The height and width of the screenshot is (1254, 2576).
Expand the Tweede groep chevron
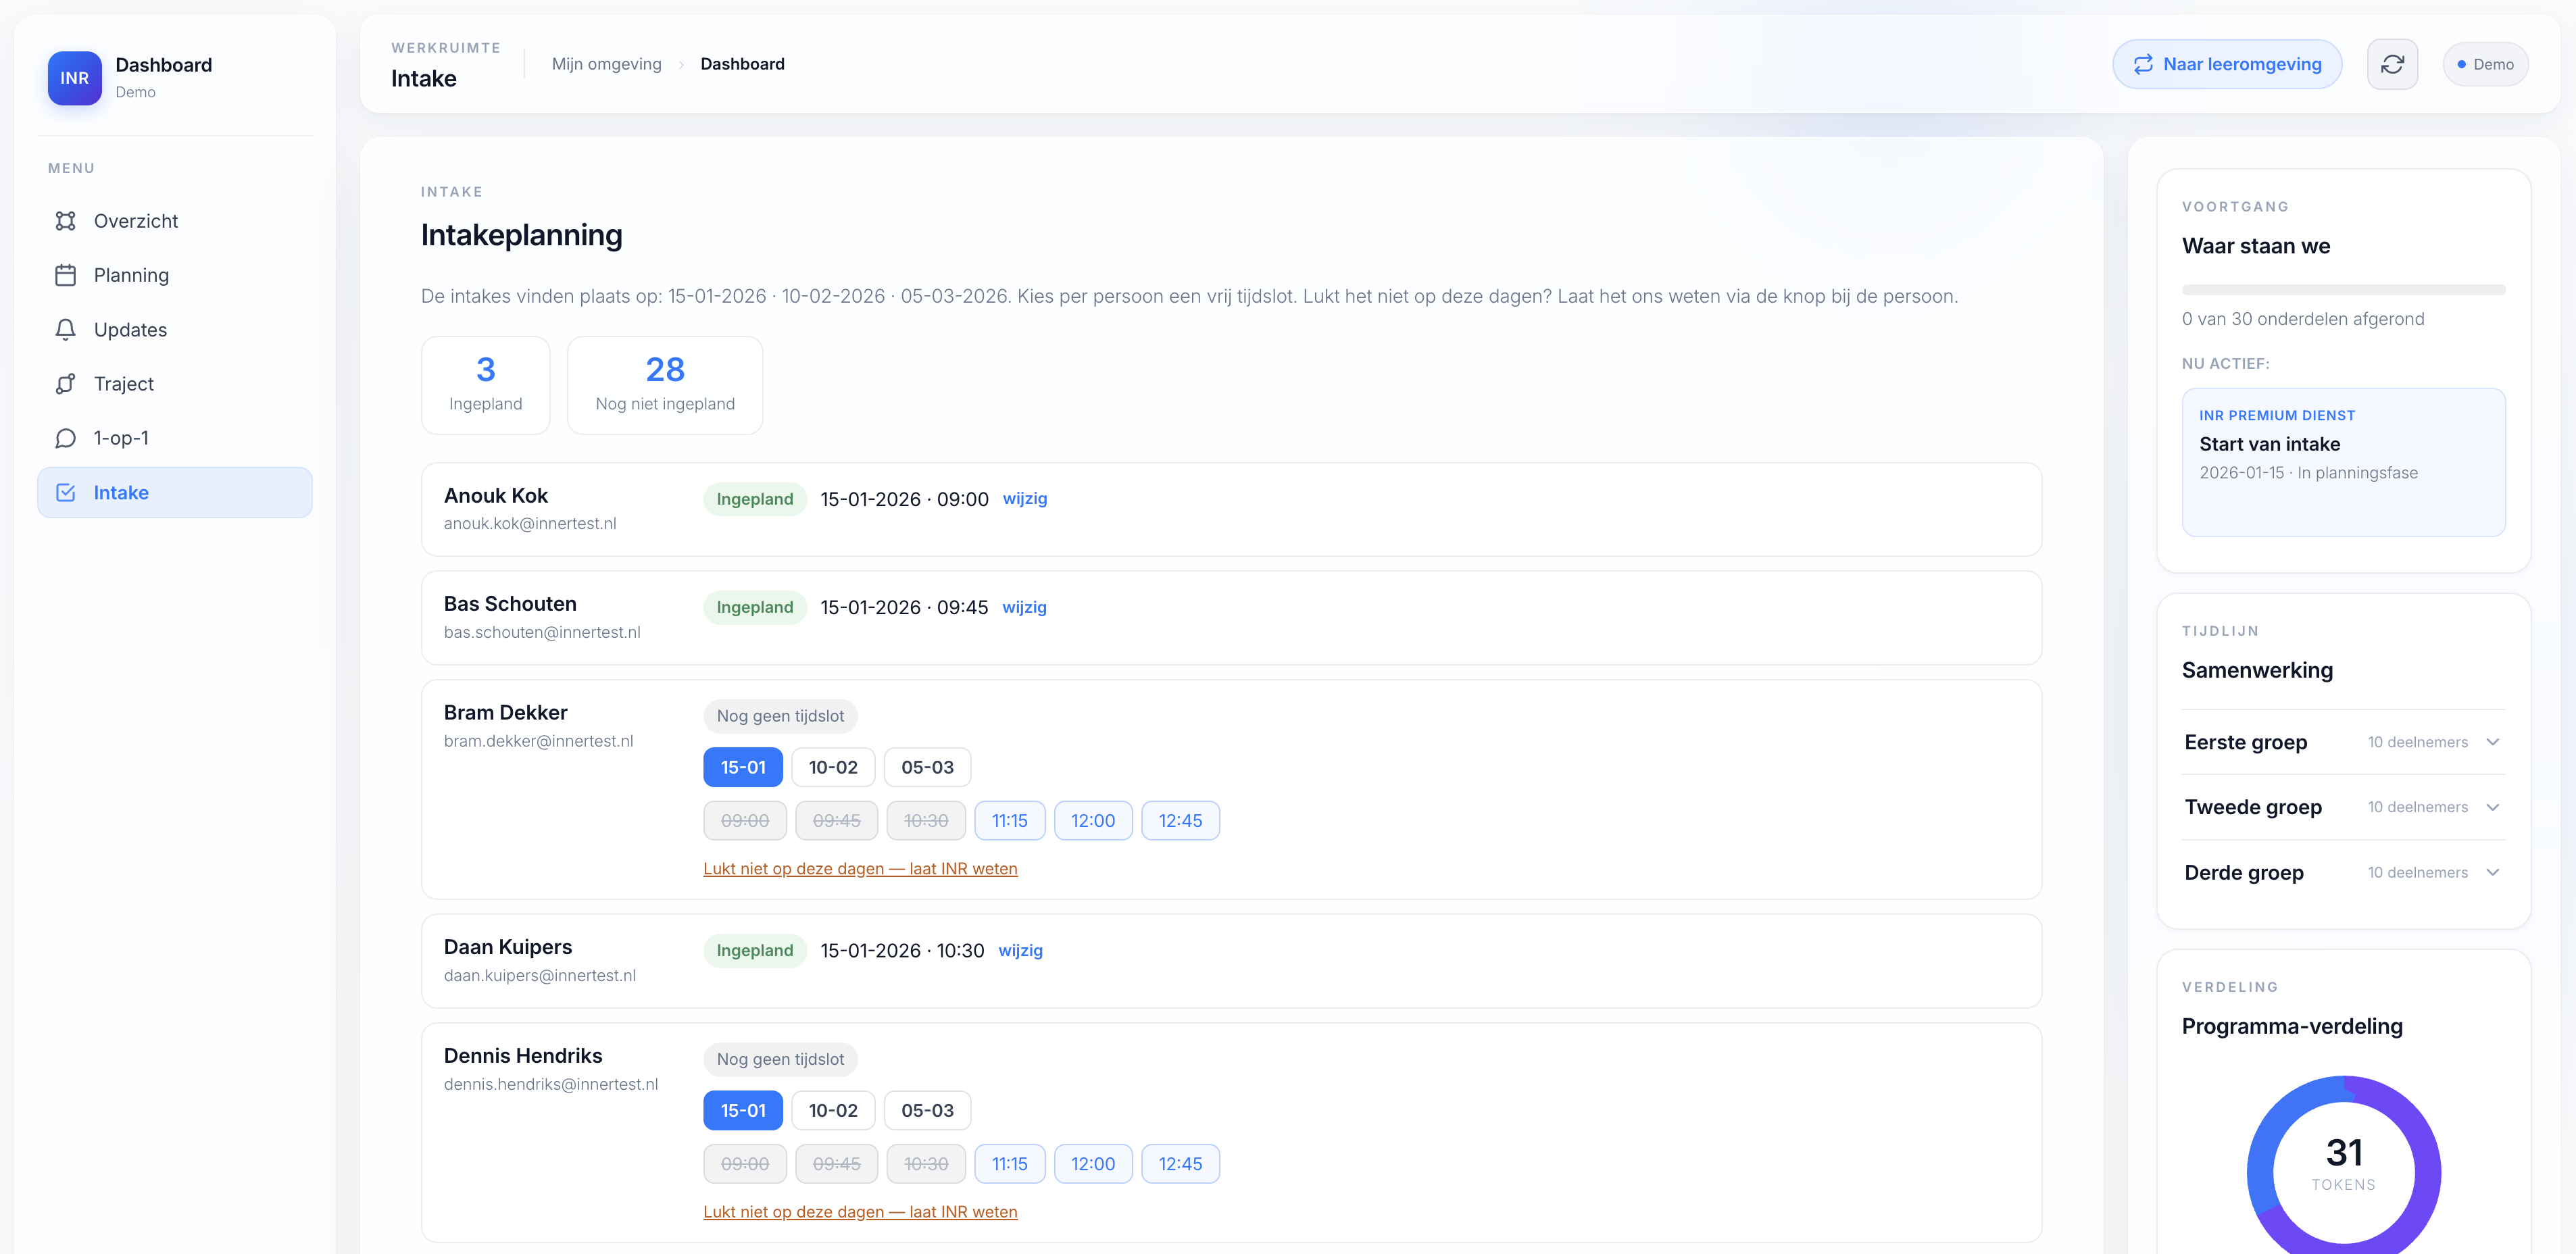coord(2492,807)
